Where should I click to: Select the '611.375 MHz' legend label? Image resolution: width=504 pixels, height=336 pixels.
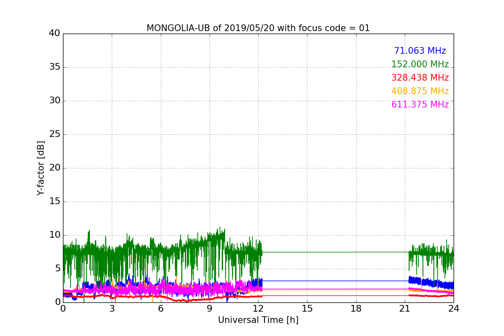coord(420,105)
